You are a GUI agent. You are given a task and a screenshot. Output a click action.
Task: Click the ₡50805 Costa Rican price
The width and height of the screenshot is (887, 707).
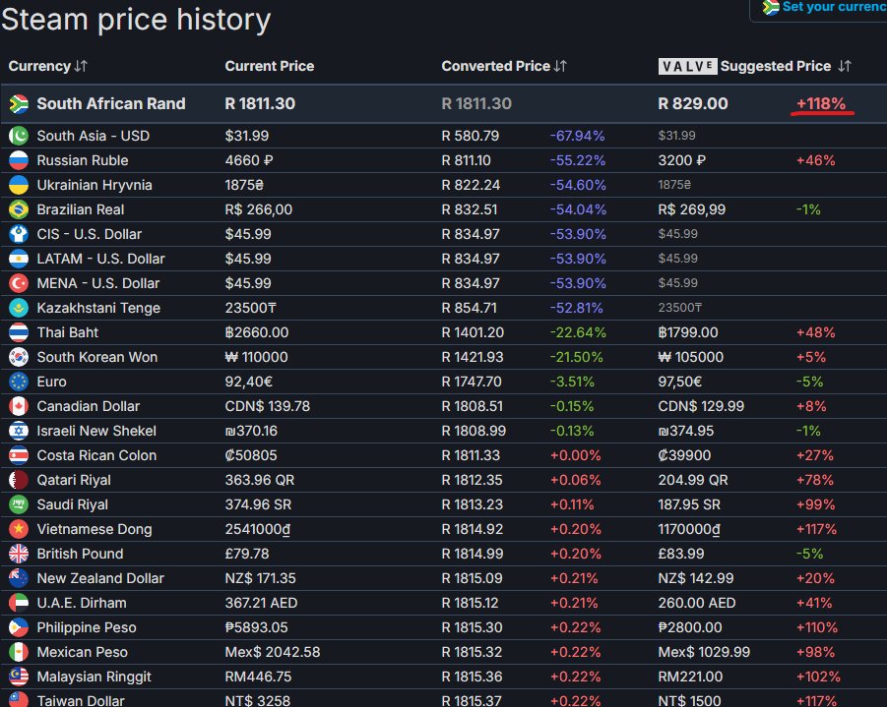click(x=251, y=455)
